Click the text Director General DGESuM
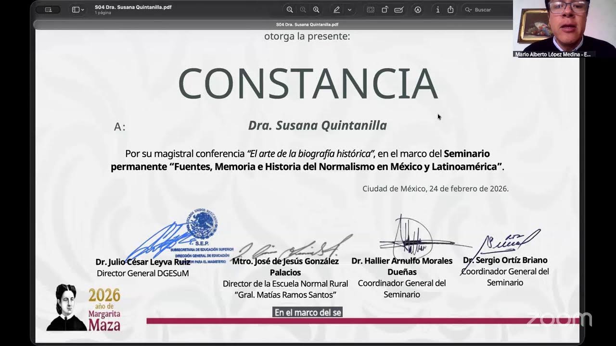616x346 pixels. click(143, 273)
